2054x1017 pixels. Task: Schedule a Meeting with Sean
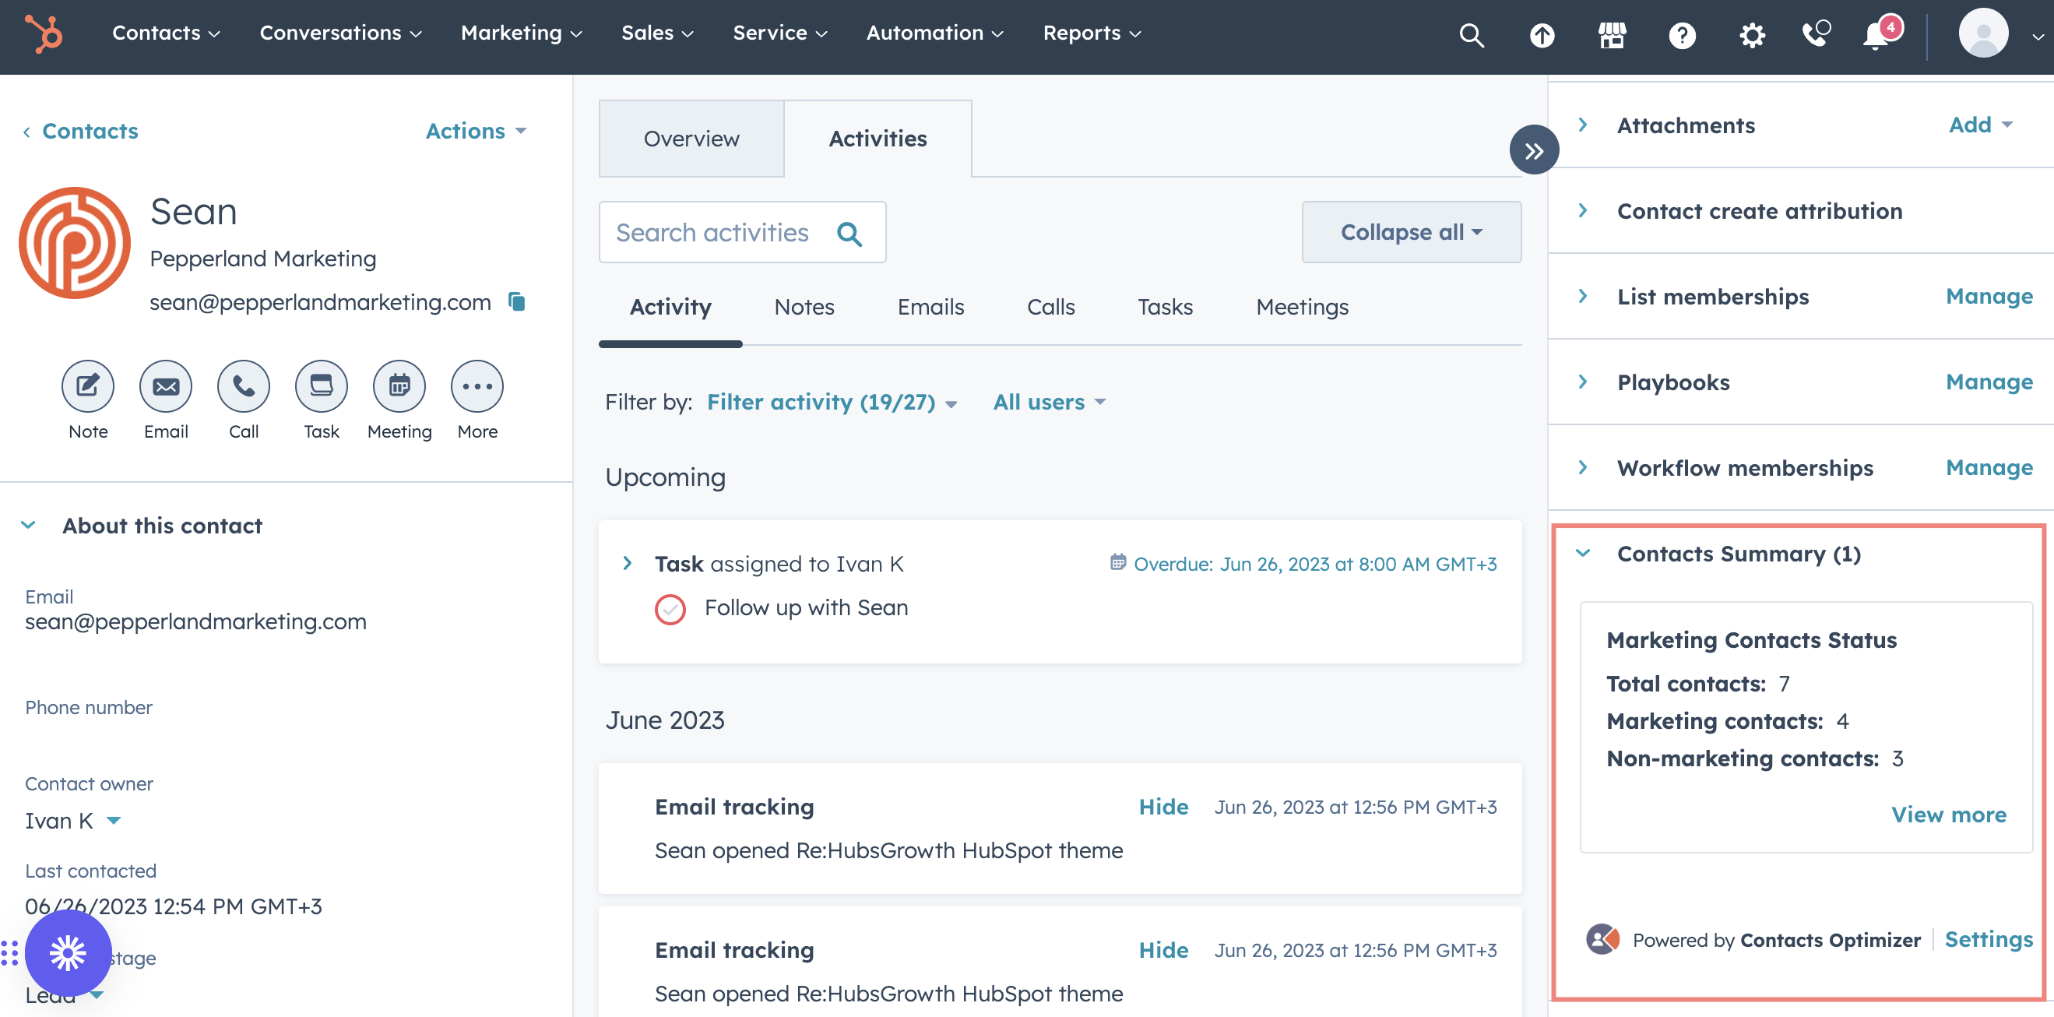pyautogui.click(x=399, y=386)
